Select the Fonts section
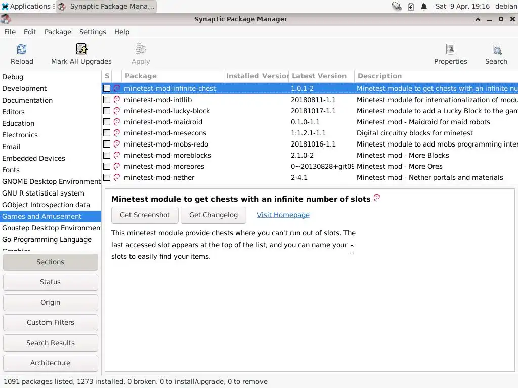 (50, 170)
